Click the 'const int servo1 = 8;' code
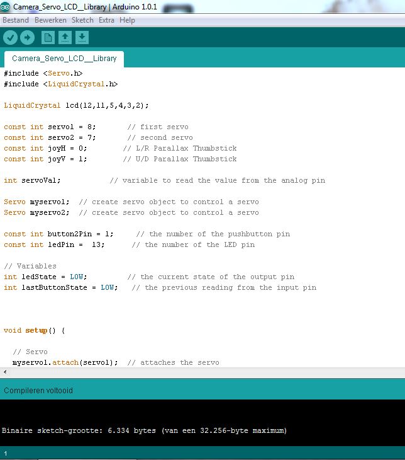 tap(50, 127)
